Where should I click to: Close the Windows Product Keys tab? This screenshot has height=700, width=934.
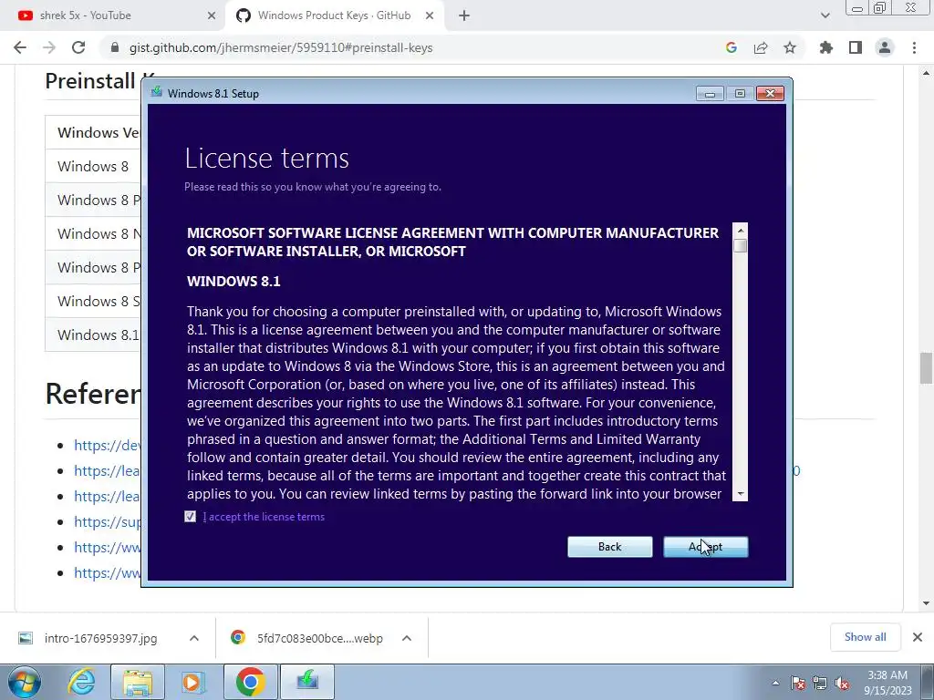pos(430,15)
